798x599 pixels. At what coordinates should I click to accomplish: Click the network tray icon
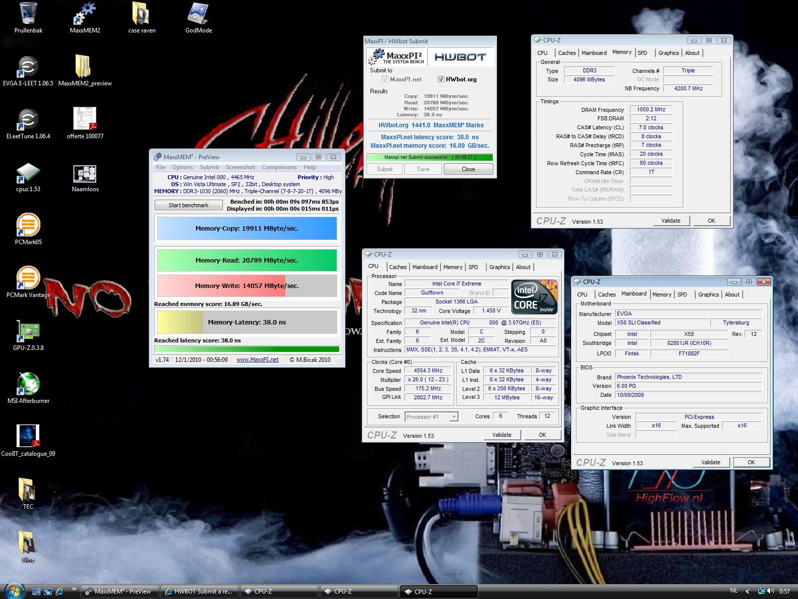point(762,591)
